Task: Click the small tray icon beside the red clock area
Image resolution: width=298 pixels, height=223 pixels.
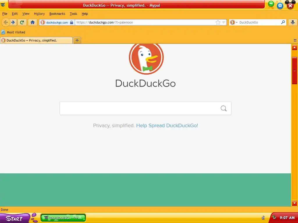Action: click(263, 218)
